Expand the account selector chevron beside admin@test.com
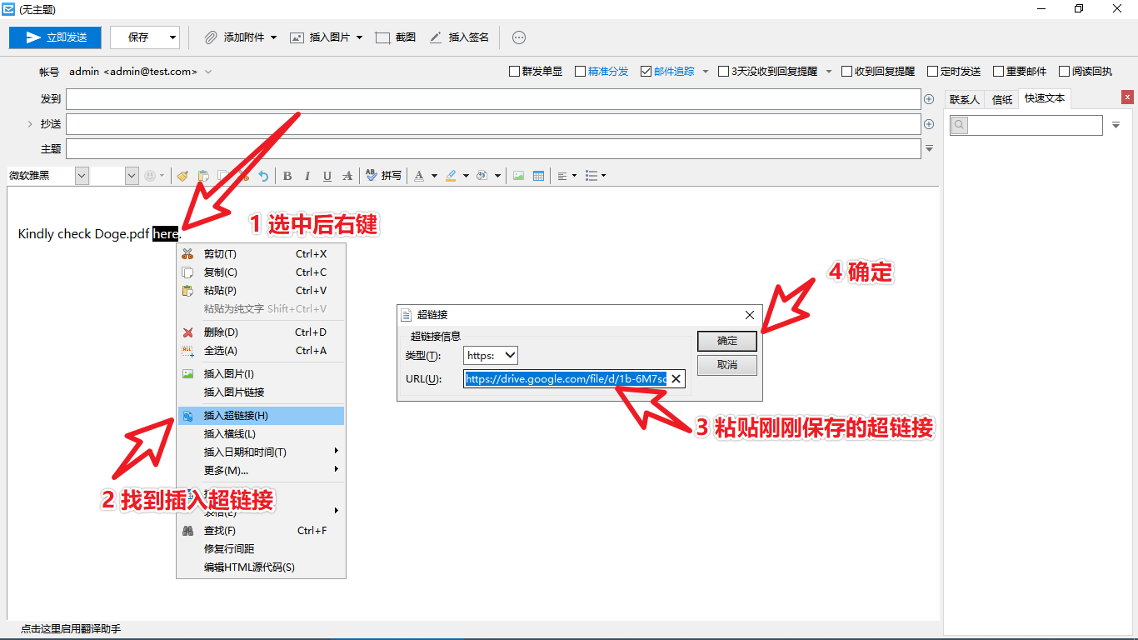This screenshot has height=640, width=1138. coord(208,72)
